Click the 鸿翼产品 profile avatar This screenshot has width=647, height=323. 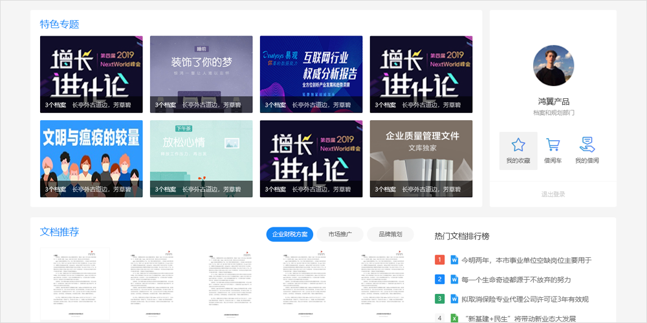553,65
